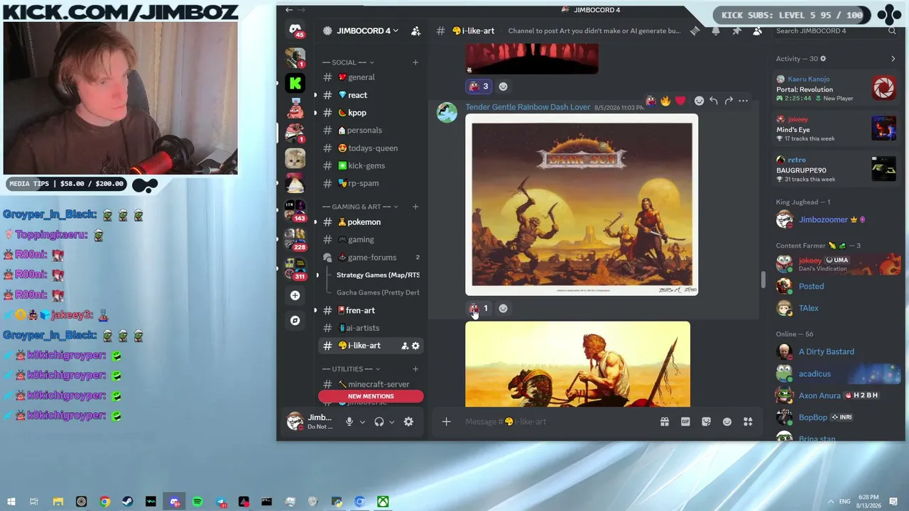Expand the Activity panel arrow
Viewport: 909px width, 511px height.
click(x=893, y=59)
